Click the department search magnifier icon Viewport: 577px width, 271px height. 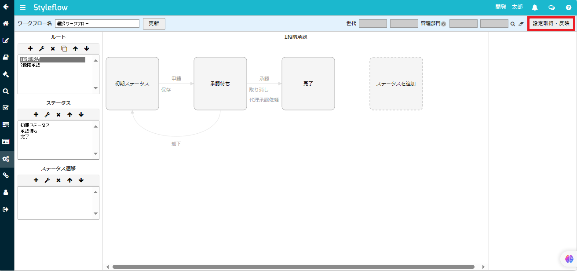point(512,24)
